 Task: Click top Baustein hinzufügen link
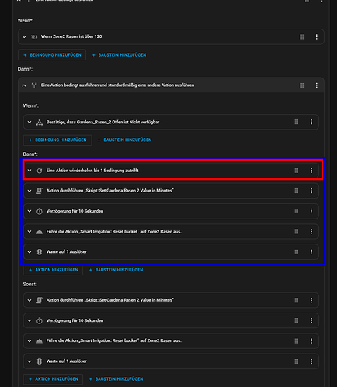click(x=119, y=55)
